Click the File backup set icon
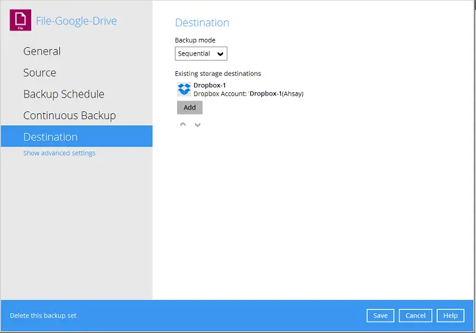This screenshot has height=333, width=476. 20,21
